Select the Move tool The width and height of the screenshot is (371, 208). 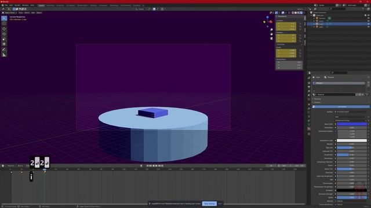click(x=4, y=29)
